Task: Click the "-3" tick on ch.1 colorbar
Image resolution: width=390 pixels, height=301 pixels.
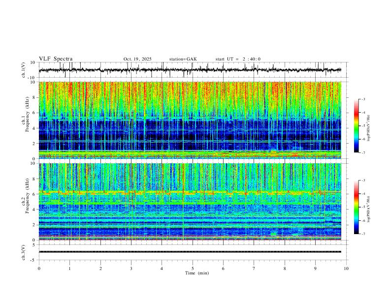Action: coord(363,99)
